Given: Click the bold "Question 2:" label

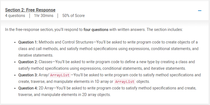Looking at the screenshot, I should [x=28, y=62].
